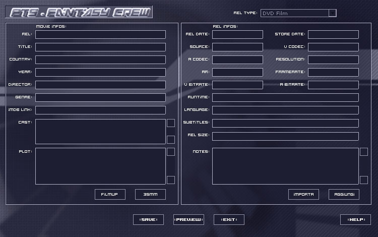Select the DVD Film rel type combo box
The height and width of the screenshot is (237, 378).
pyautogui.click(x=294, y=13)
